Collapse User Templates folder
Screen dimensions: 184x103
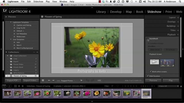(11, 39)
